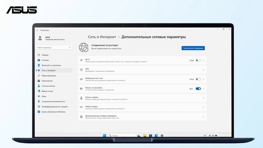Click the Сеть и Интернет breadcrumb link
263x148 pixels.
pos(102,37)
